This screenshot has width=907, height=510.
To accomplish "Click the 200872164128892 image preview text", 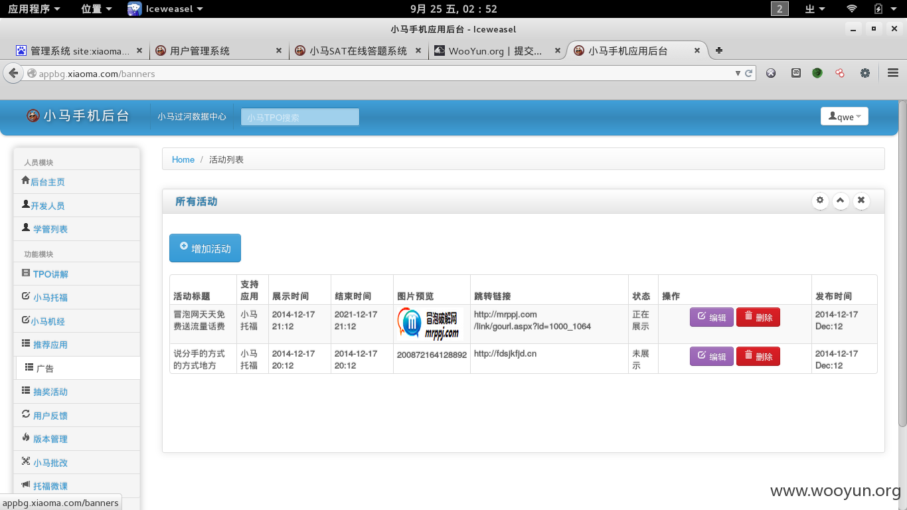I will click(x=432, y=355).
